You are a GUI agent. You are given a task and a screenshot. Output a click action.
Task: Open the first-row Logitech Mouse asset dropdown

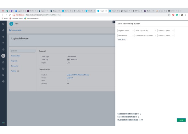(x=126, y=31)
